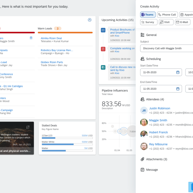
Task: Expand the news image to fullscreen
Action: tap(28, 127)
